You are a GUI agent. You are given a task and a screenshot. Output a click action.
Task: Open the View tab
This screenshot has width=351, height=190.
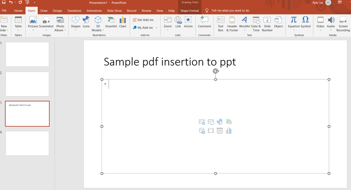tap(159, 11)
